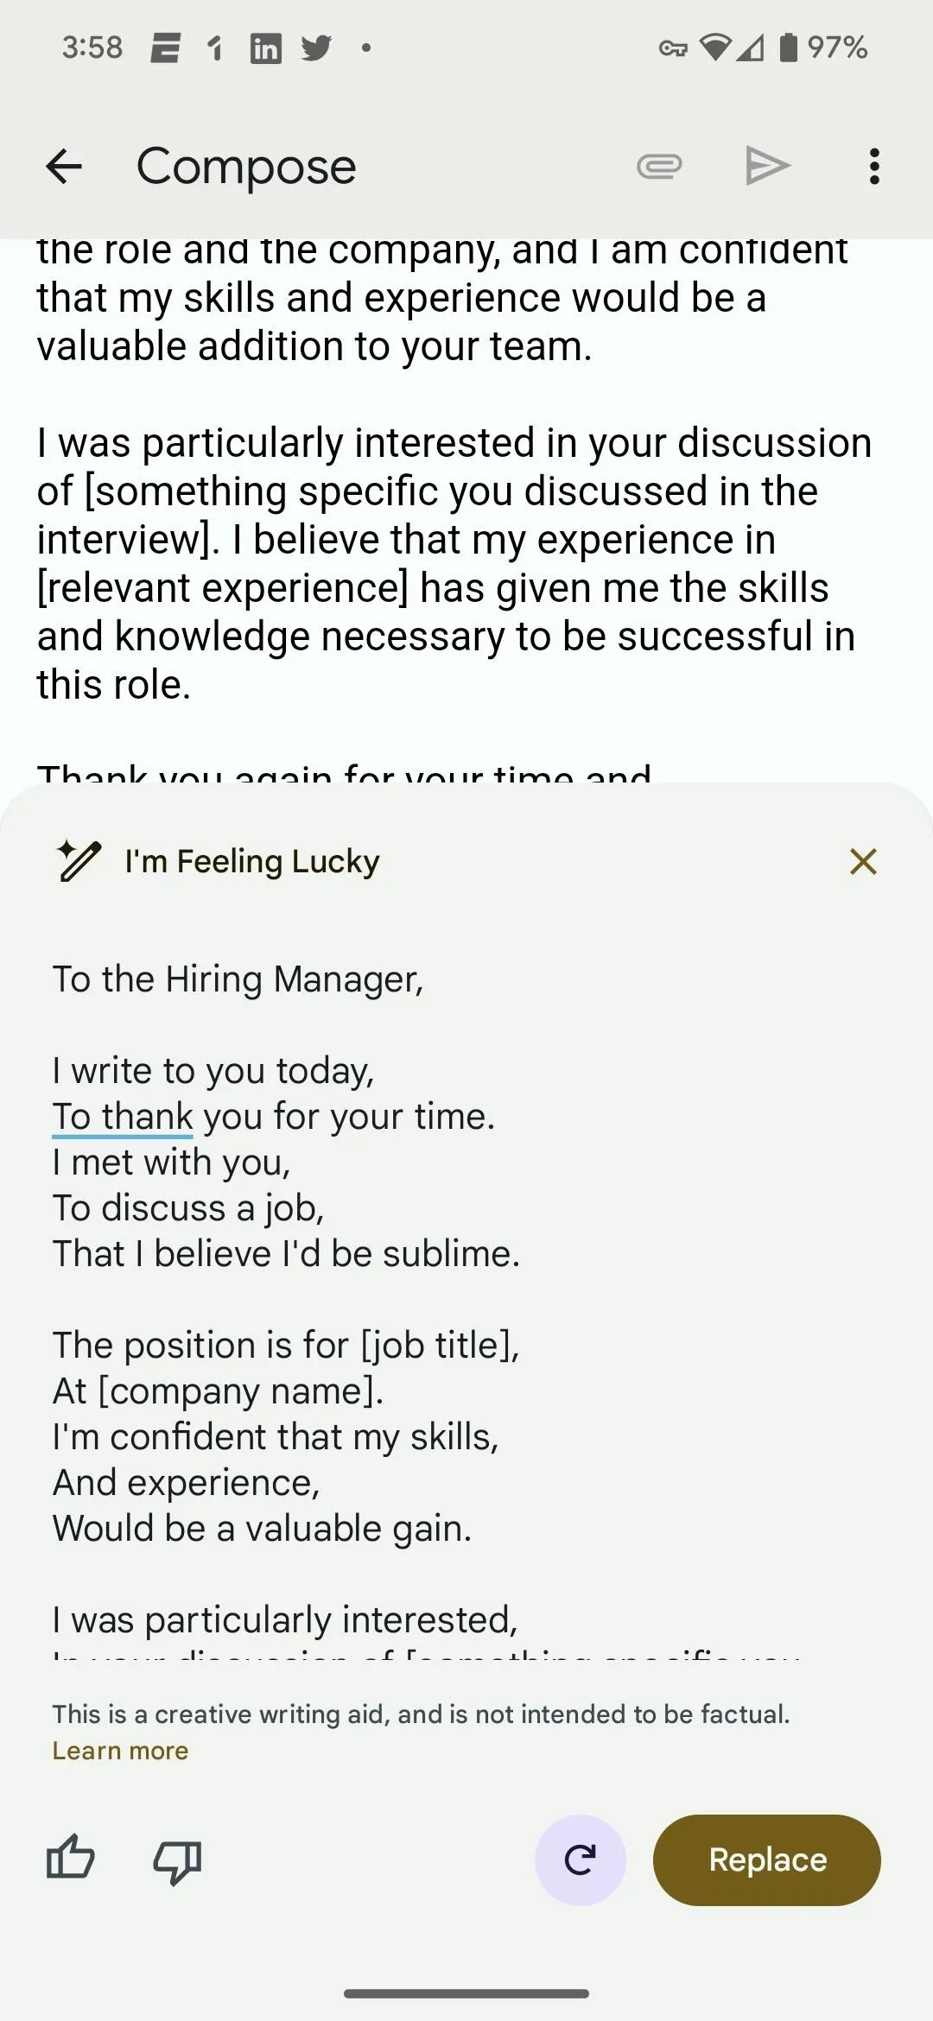Replace draft with generated text
The width and height of the screenshot is (933, 2021).
tap(767, 1859)
